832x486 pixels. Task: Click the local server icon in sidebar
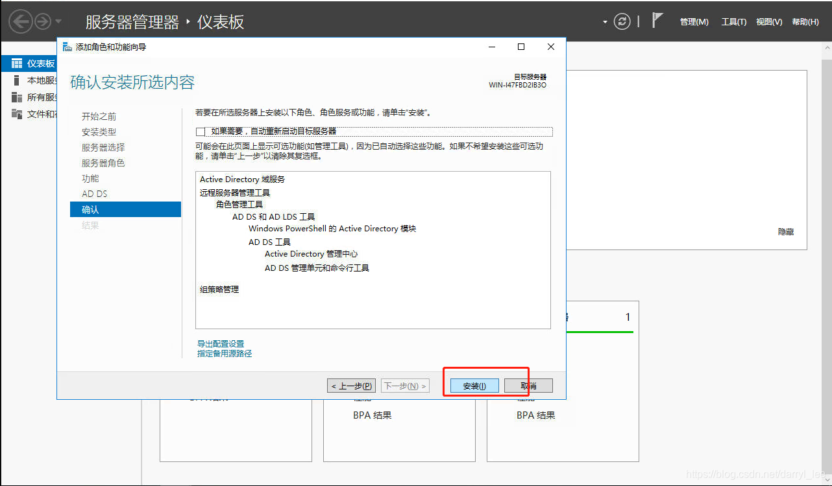(17, 80)
